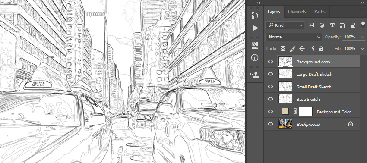
Task: Open the Fill slider dropdown arrow
Action: 363,49
